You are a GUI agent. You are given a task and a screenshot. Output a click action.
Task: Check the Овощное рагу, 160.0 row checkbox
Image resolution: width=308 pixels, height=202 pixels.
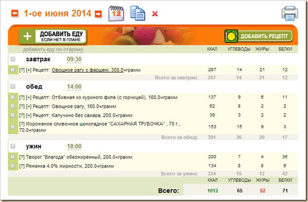coord(12,106)
